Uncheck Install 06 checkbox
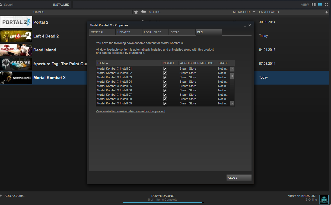 165,90
